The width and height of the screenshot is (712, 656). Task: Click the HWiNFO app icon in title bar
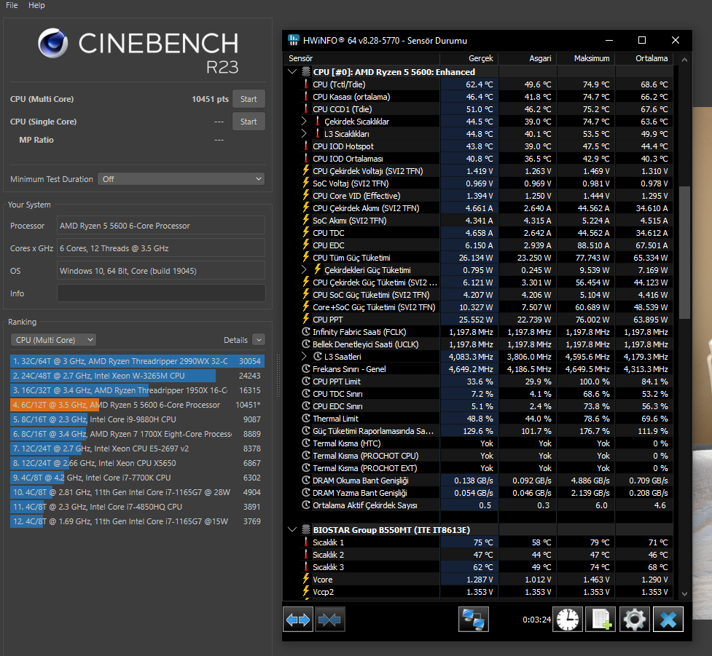pos(294,40)
